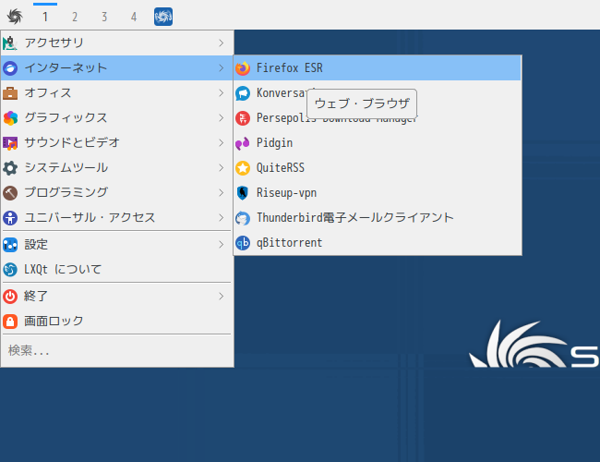Screen dimensions: 600x462
Task: Click the サウンドとビデオ media icon
Action: coord(10,143)
